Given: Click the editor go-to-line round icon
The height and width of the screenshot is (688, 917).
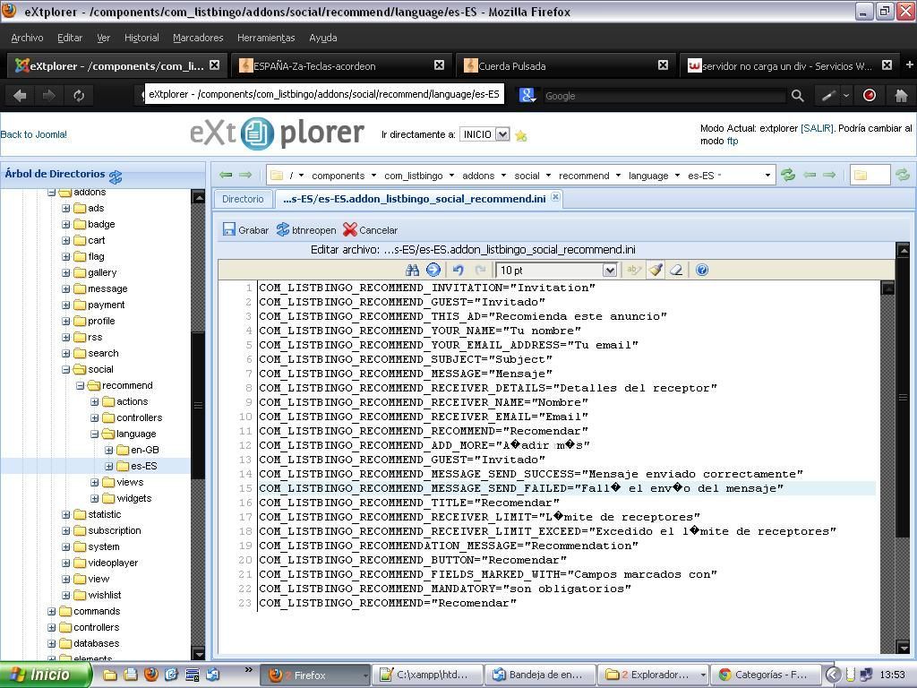Looking at the screenshot, I should [x=433, y=270].
